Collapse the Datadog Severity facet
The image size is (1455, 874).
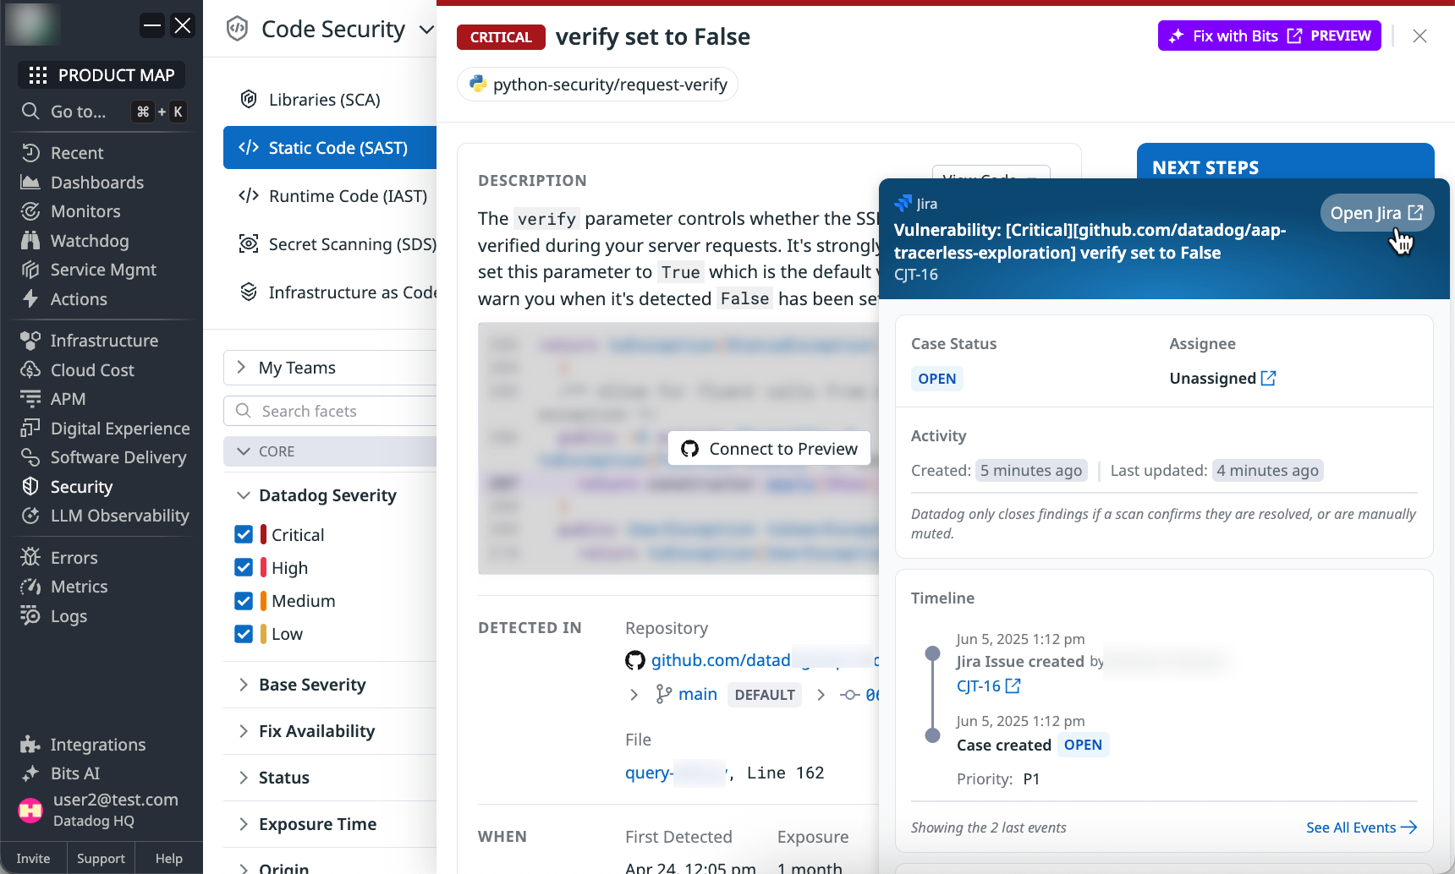[244, 495]
